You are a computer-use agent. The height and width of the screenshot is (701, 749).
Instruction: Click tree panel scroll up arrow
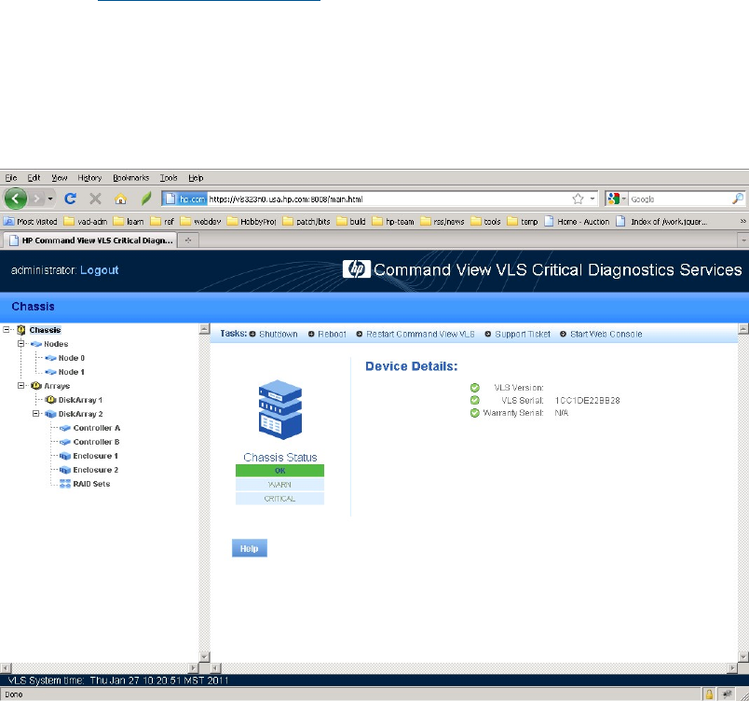click(x=204, y=329)
